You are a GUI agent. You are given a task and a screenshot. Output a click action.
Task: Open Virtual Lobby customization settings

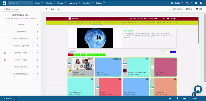click(x=21, y=60)
